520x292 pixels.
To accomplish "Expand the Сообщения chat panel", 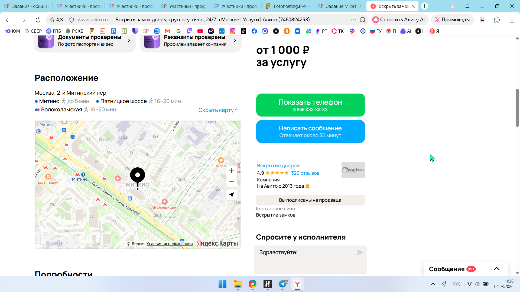I will tap(496, 269).
